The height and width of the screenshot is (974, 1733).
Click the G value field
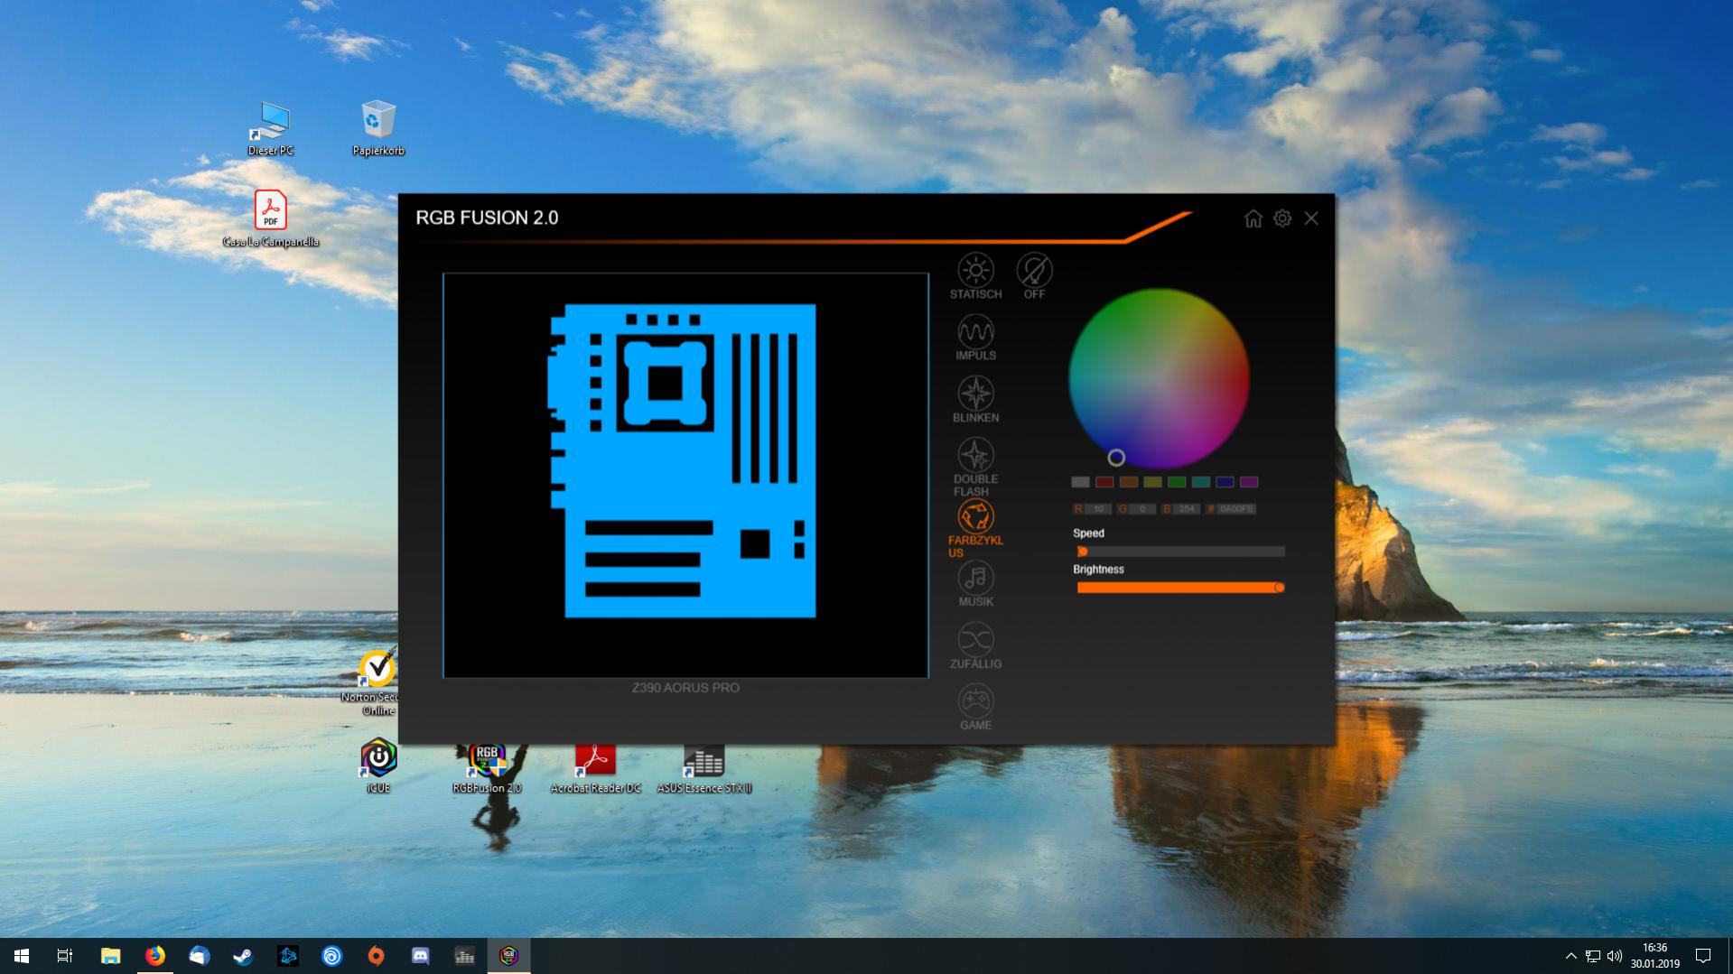pyautogui.click(x=1142, y=509)
